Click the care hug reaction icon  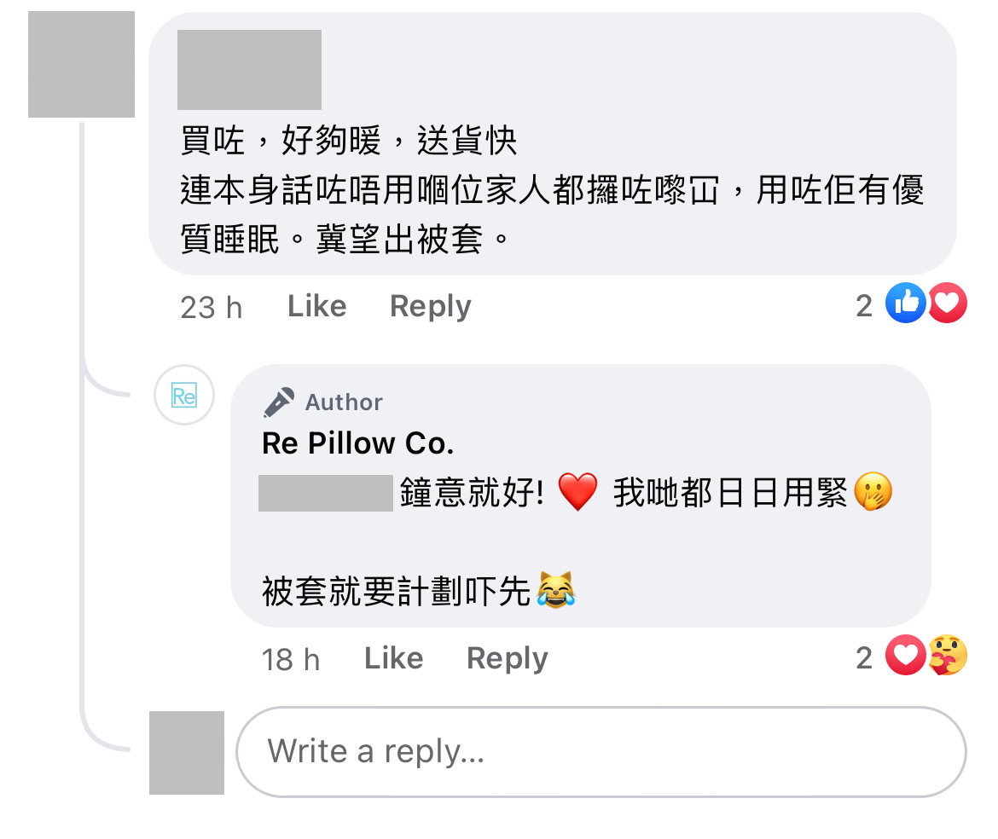click(x=947, y=656)
